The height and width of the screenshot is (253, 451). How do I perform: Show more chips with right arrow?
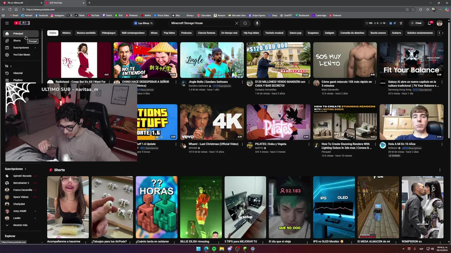pos(443,33)
